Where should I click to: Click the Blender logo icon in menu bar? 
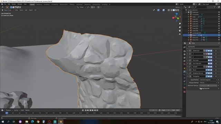2,4
